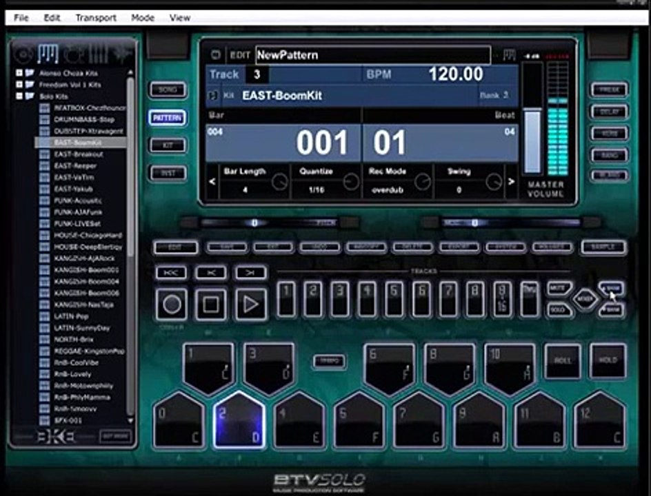Open the mixer faders browser tab icon
The width and height of the screenshot is (651, 496).
pos(98,53)
